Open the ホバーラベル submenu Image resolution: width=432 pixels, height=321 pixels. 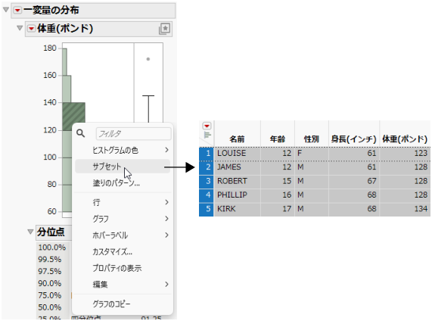pos(123,235)
